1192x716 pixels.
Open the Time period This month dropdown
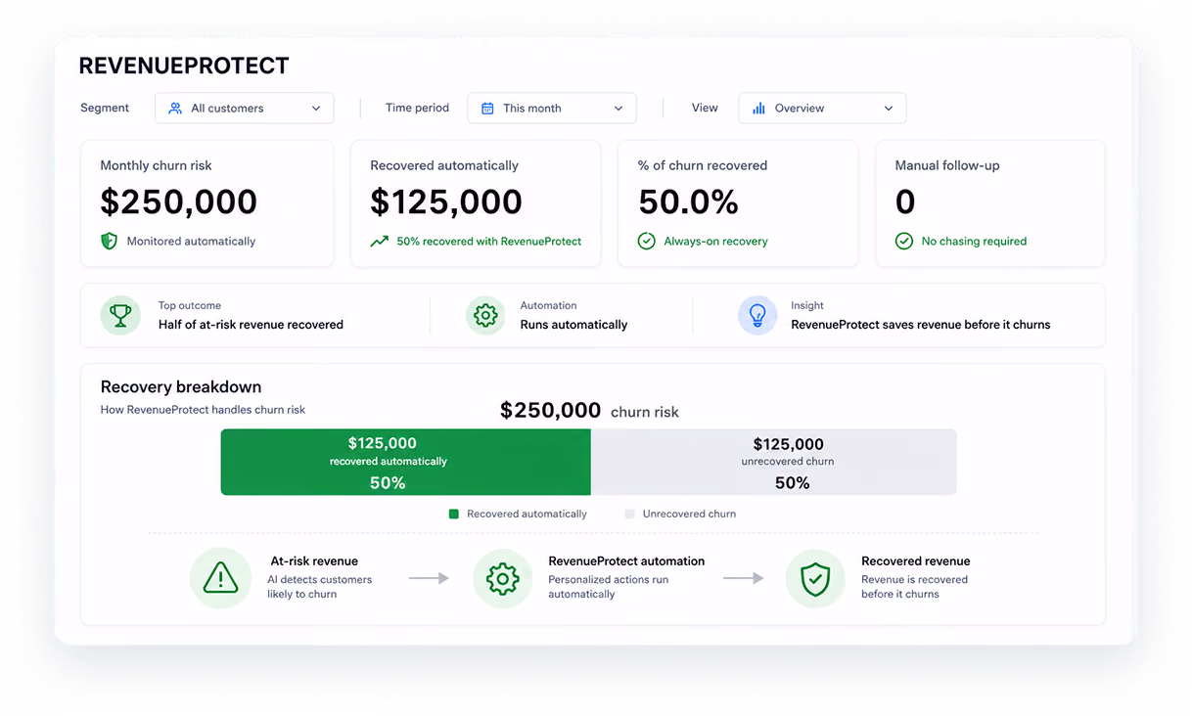[x=552, y=109]
